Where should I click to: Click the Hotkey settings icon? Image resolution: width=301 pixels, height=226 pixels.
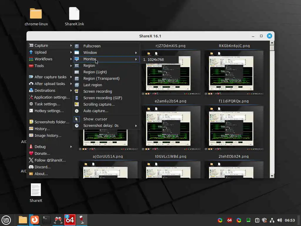31,111
